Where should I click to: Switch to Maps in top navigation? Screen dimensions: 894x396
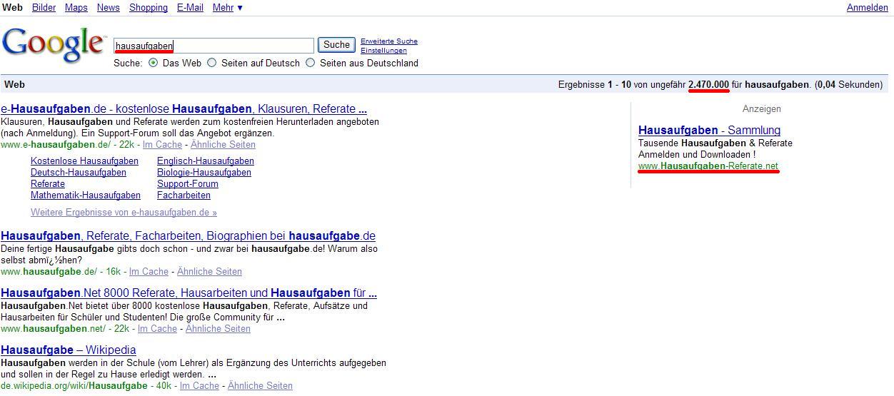76,7
